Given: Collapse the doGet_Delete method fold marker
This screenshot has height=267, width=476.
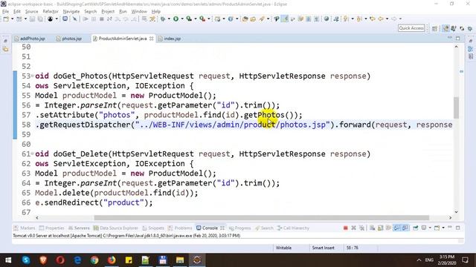Looking at the screenshot, I should [32, 153].
